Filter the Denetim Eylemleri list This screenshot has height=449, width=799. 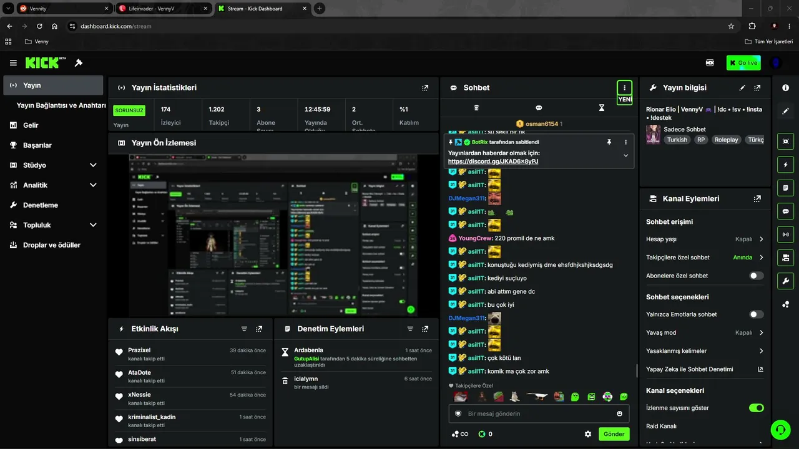tap(410, 329)
